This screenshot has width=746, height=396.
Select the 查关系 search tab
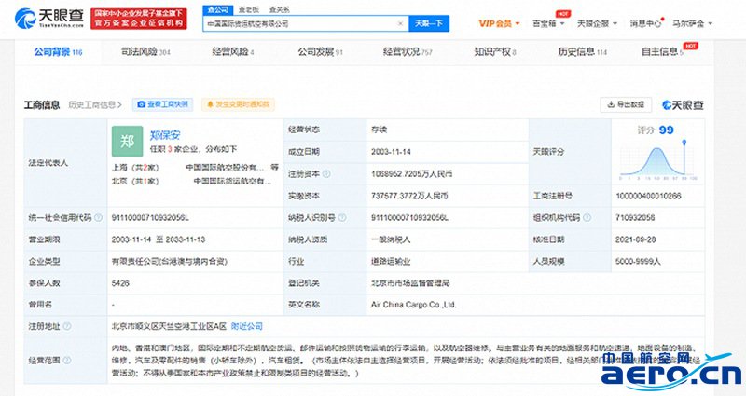tap(279, 9)
